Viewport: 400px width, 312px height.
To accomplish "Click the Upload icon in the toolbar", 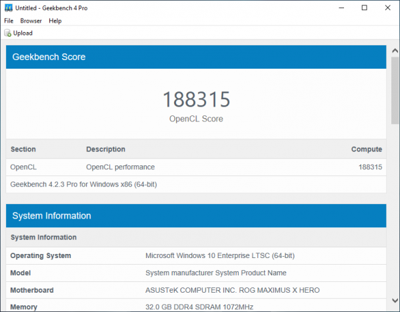I will click(x=8, y=33).
